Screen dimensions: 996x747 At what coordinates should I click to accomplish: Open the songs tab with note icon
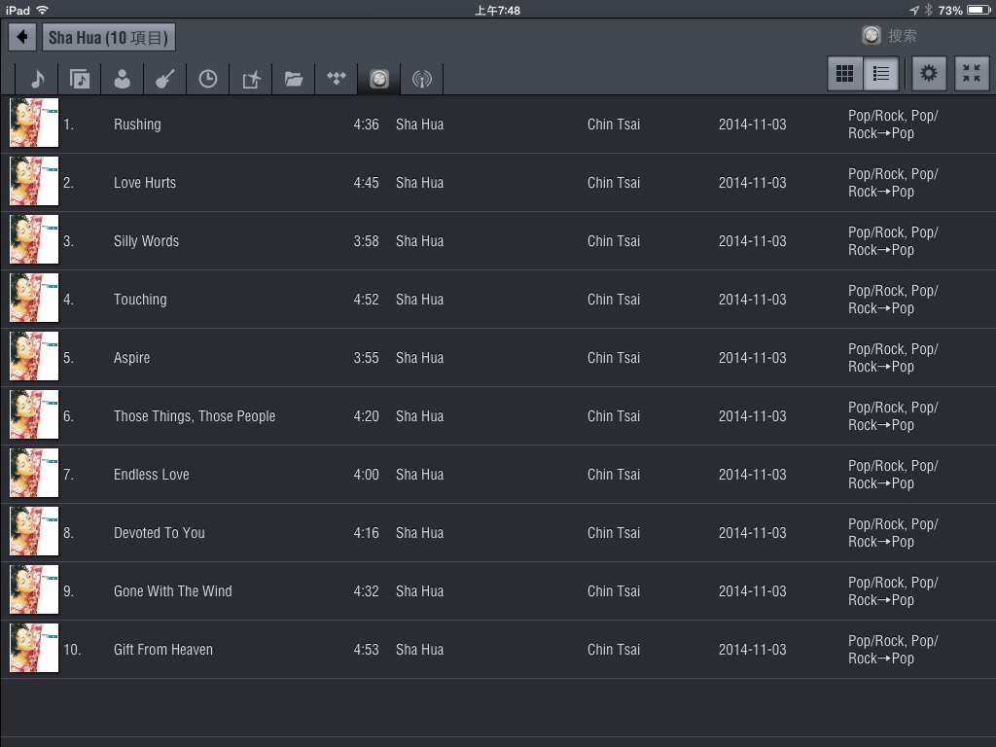tap(37, 79)
